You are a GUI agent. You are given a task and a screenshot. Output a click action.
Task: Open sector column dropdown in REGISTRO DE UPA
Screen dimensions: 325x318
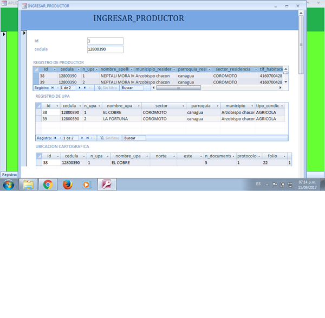[183, 106]
